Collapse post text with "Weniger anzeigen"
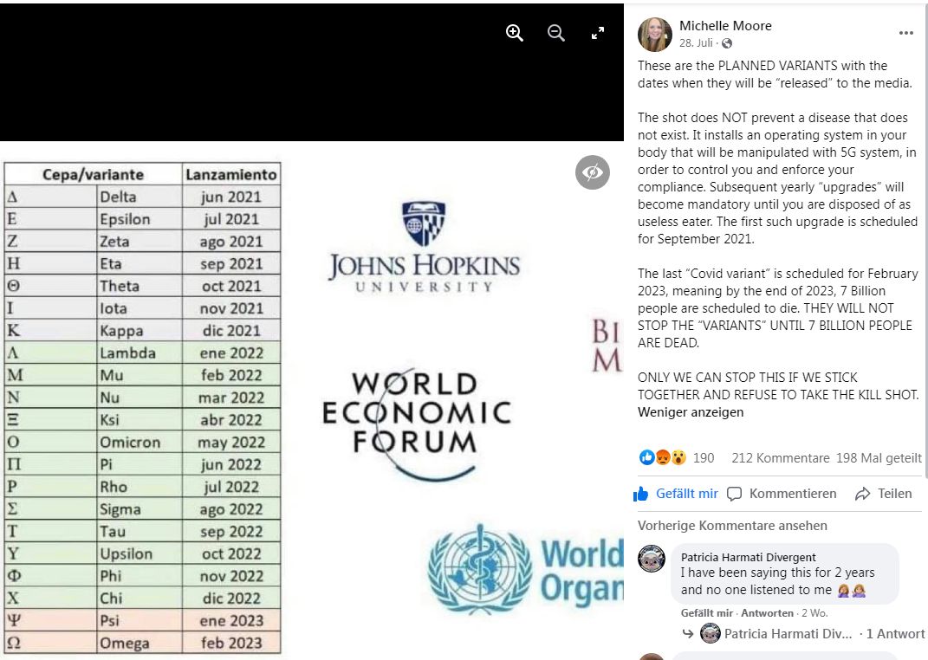This screenshot has width=928, height=660. [x=691, y=412]
